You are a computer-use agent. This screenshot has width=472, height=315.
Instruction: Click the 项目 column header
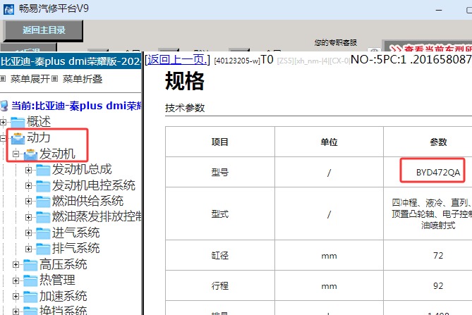coord(219,142)
